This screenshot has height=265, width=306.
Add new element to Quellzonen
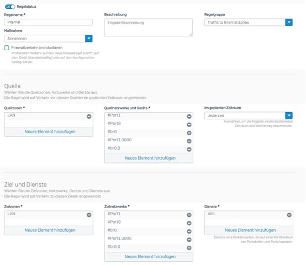(50, 131)
